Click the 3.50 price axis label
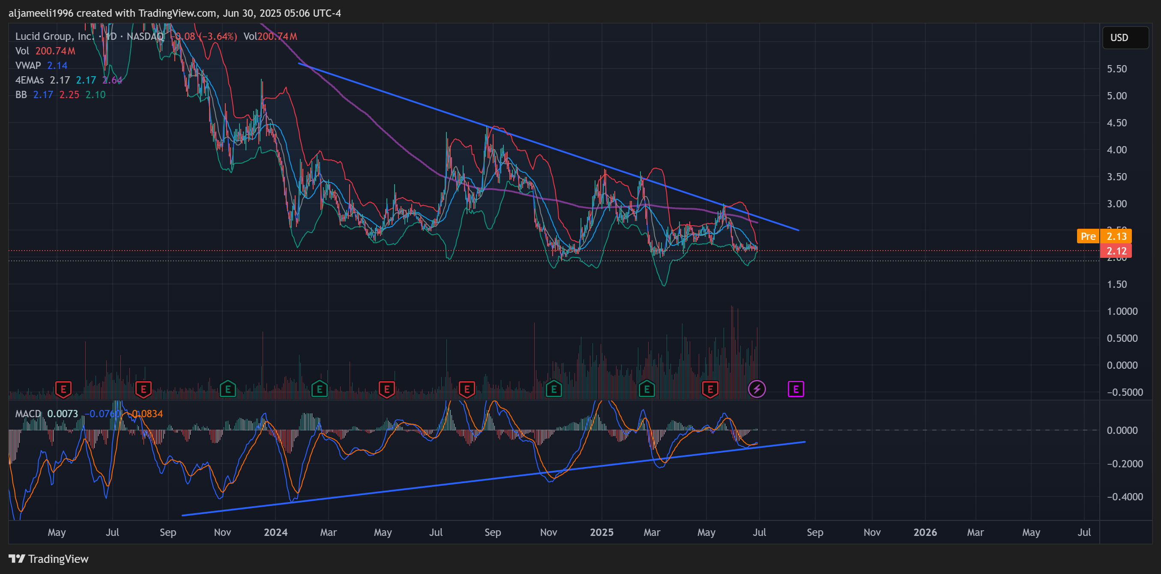 point(1117,177)
